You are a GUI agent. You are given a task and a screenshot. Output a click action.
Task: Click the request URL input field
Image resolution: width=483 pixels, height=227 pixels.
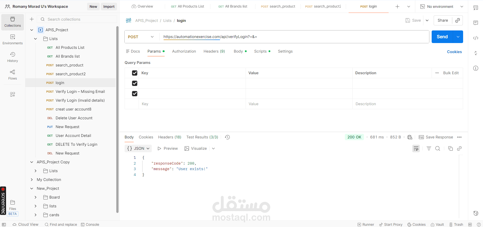[x=294, y=37]
